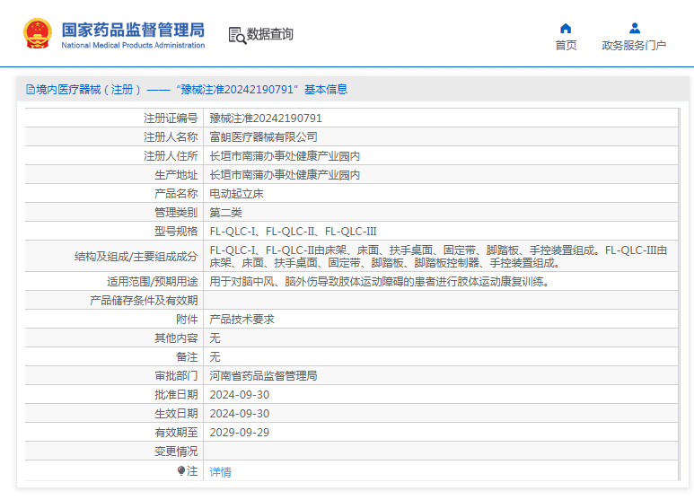
Task: Click the intended use text 用于对脑中风
Action: pyautogui.click(x=380, y=282)
